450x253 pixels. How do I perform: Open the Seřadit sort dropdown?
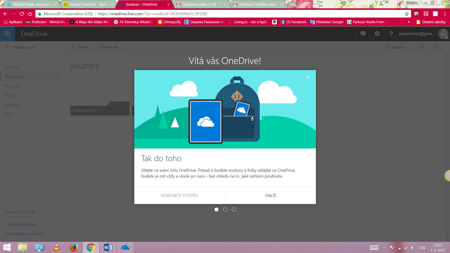click(398, 47)
